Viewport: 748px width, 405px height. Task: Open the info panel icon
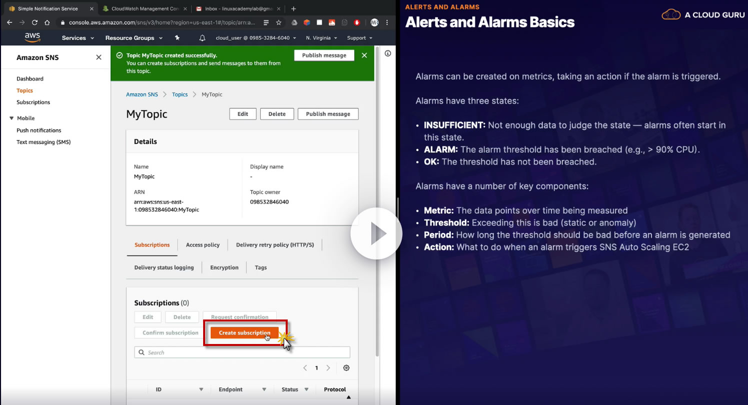[388, 53]
